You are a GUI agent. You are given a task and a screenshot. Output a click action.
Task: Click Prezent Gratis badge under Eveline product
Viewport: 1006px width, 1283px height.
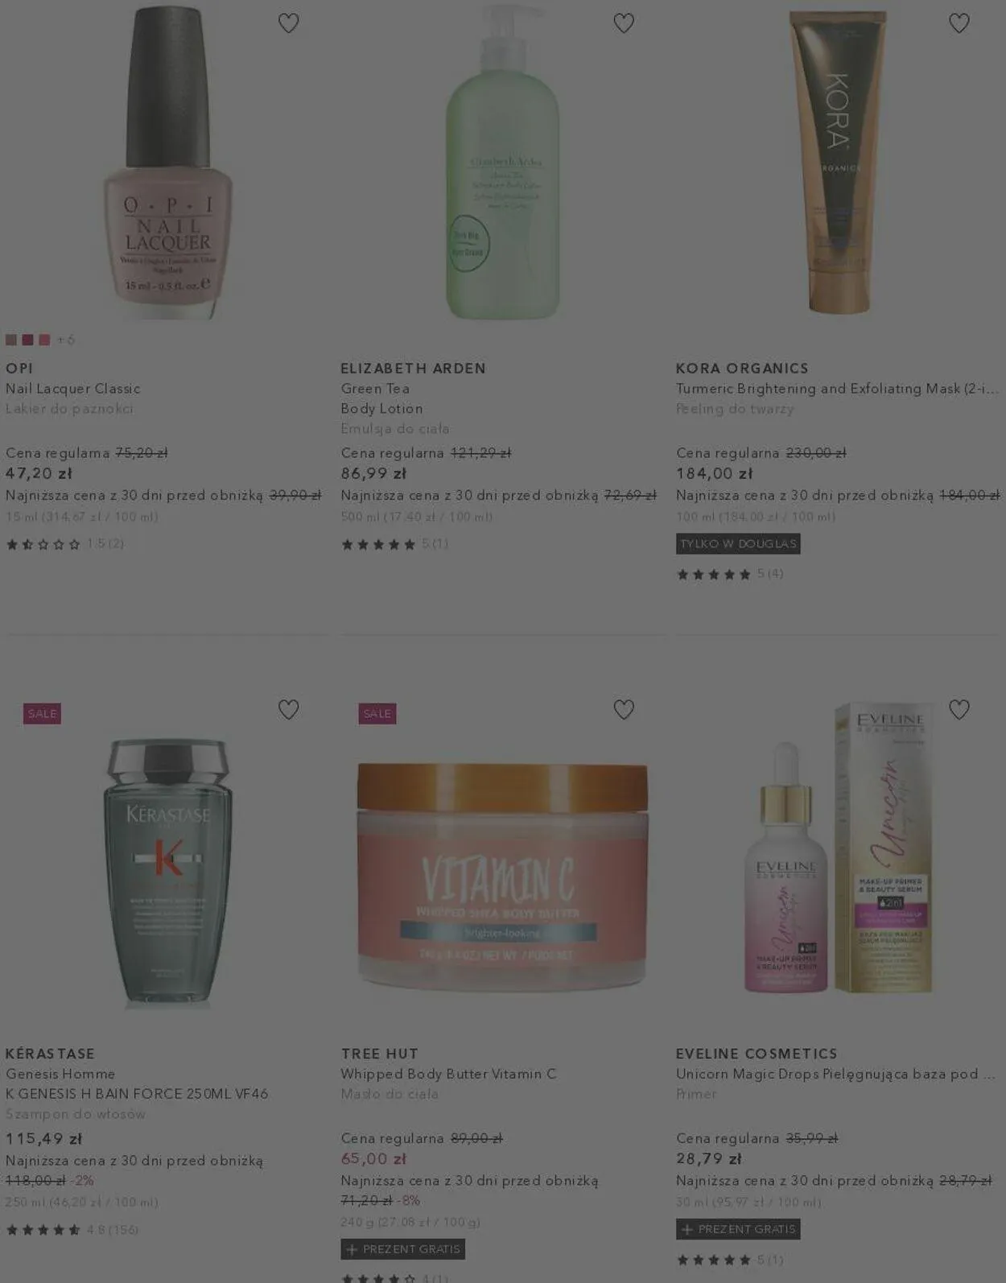(738, 1229)
